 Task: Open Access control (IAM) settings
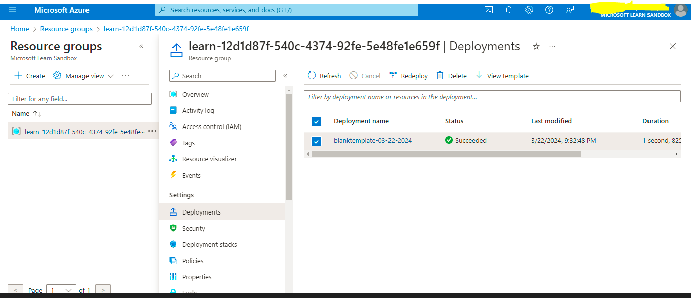coord(210,126)
